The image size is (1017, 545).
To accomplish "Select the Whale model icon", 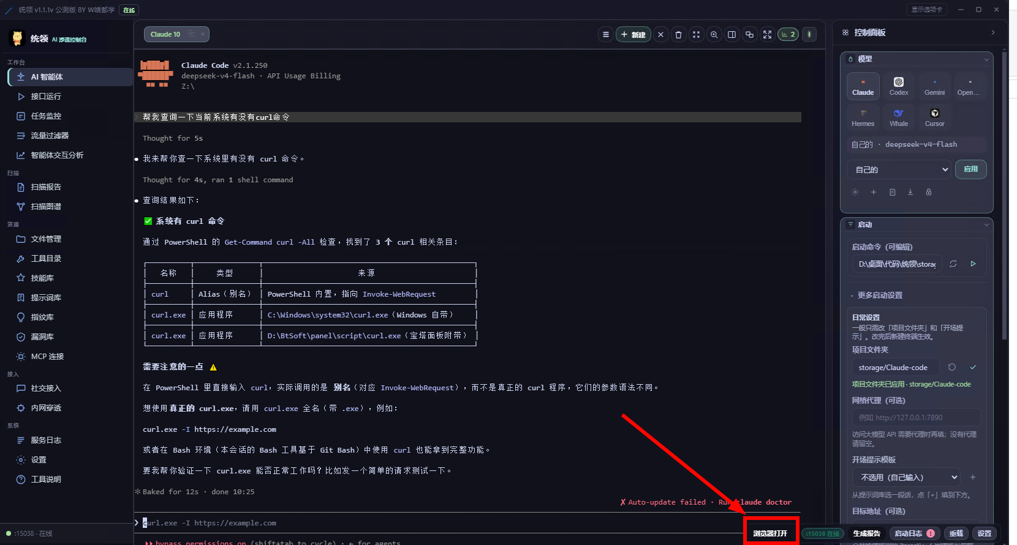I will click(x=899, y=117).
